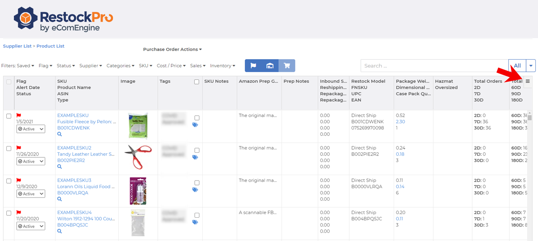The width and height of the screenshot is (538, 241).
Task: Click the vertical scrollbar of the table
Action: tap(529, 118)
